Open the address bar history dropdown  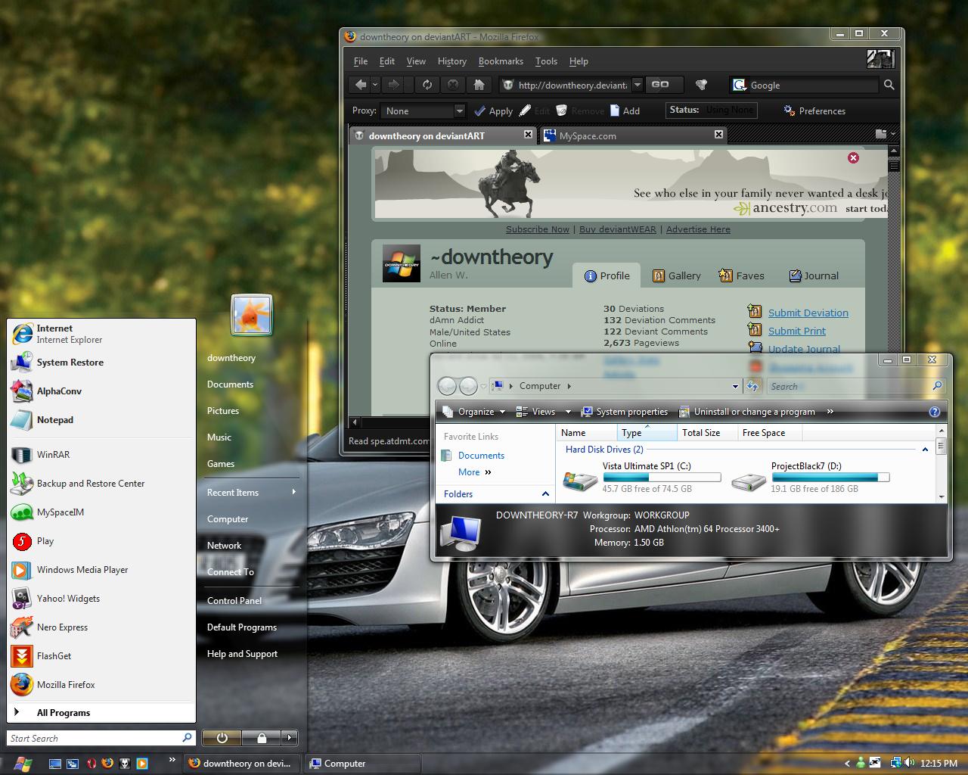pos(638,85)
